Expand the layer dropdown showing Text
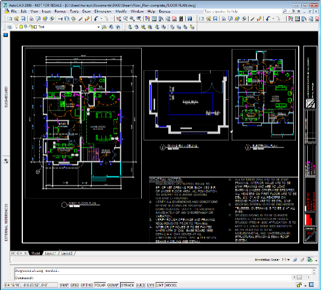Screen dimensions: 321x290 click(x=98, y=27)
